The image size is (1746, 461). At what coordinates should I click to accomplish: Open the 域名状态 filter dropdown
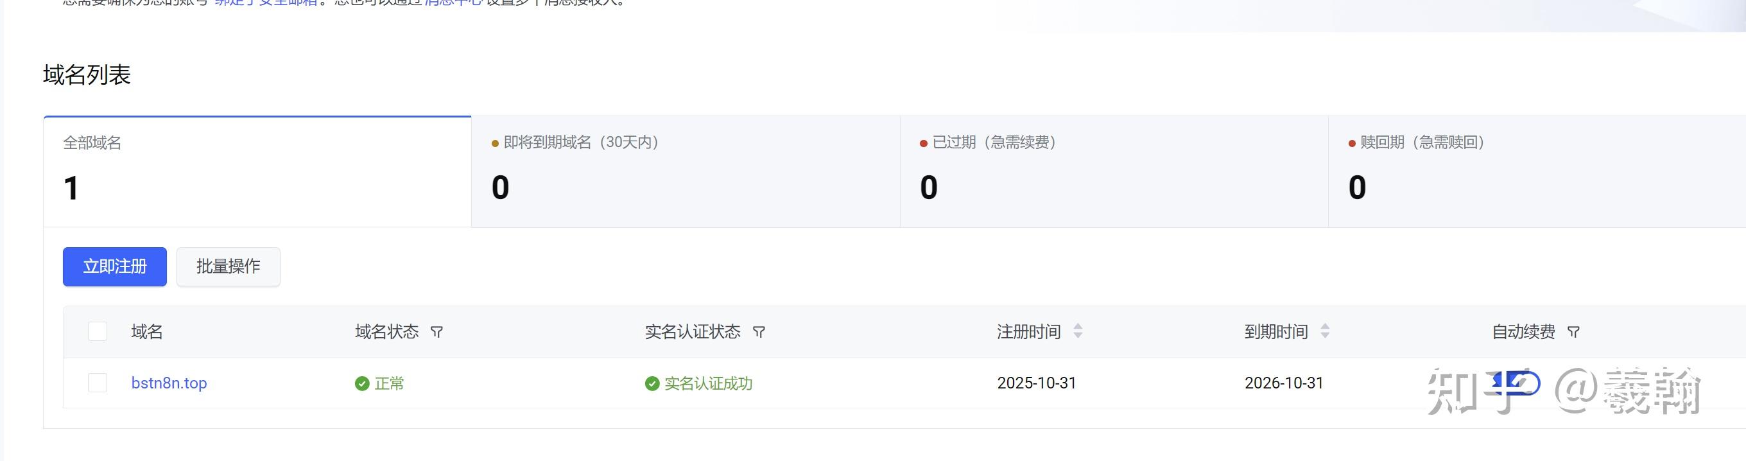tap(437, 331)
